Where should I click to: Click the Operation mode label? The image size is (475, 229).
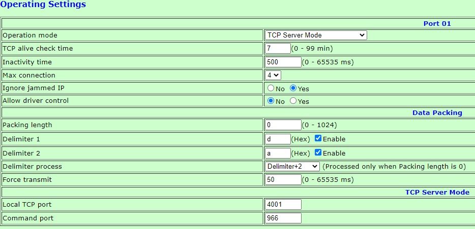[x=30, y=35]
